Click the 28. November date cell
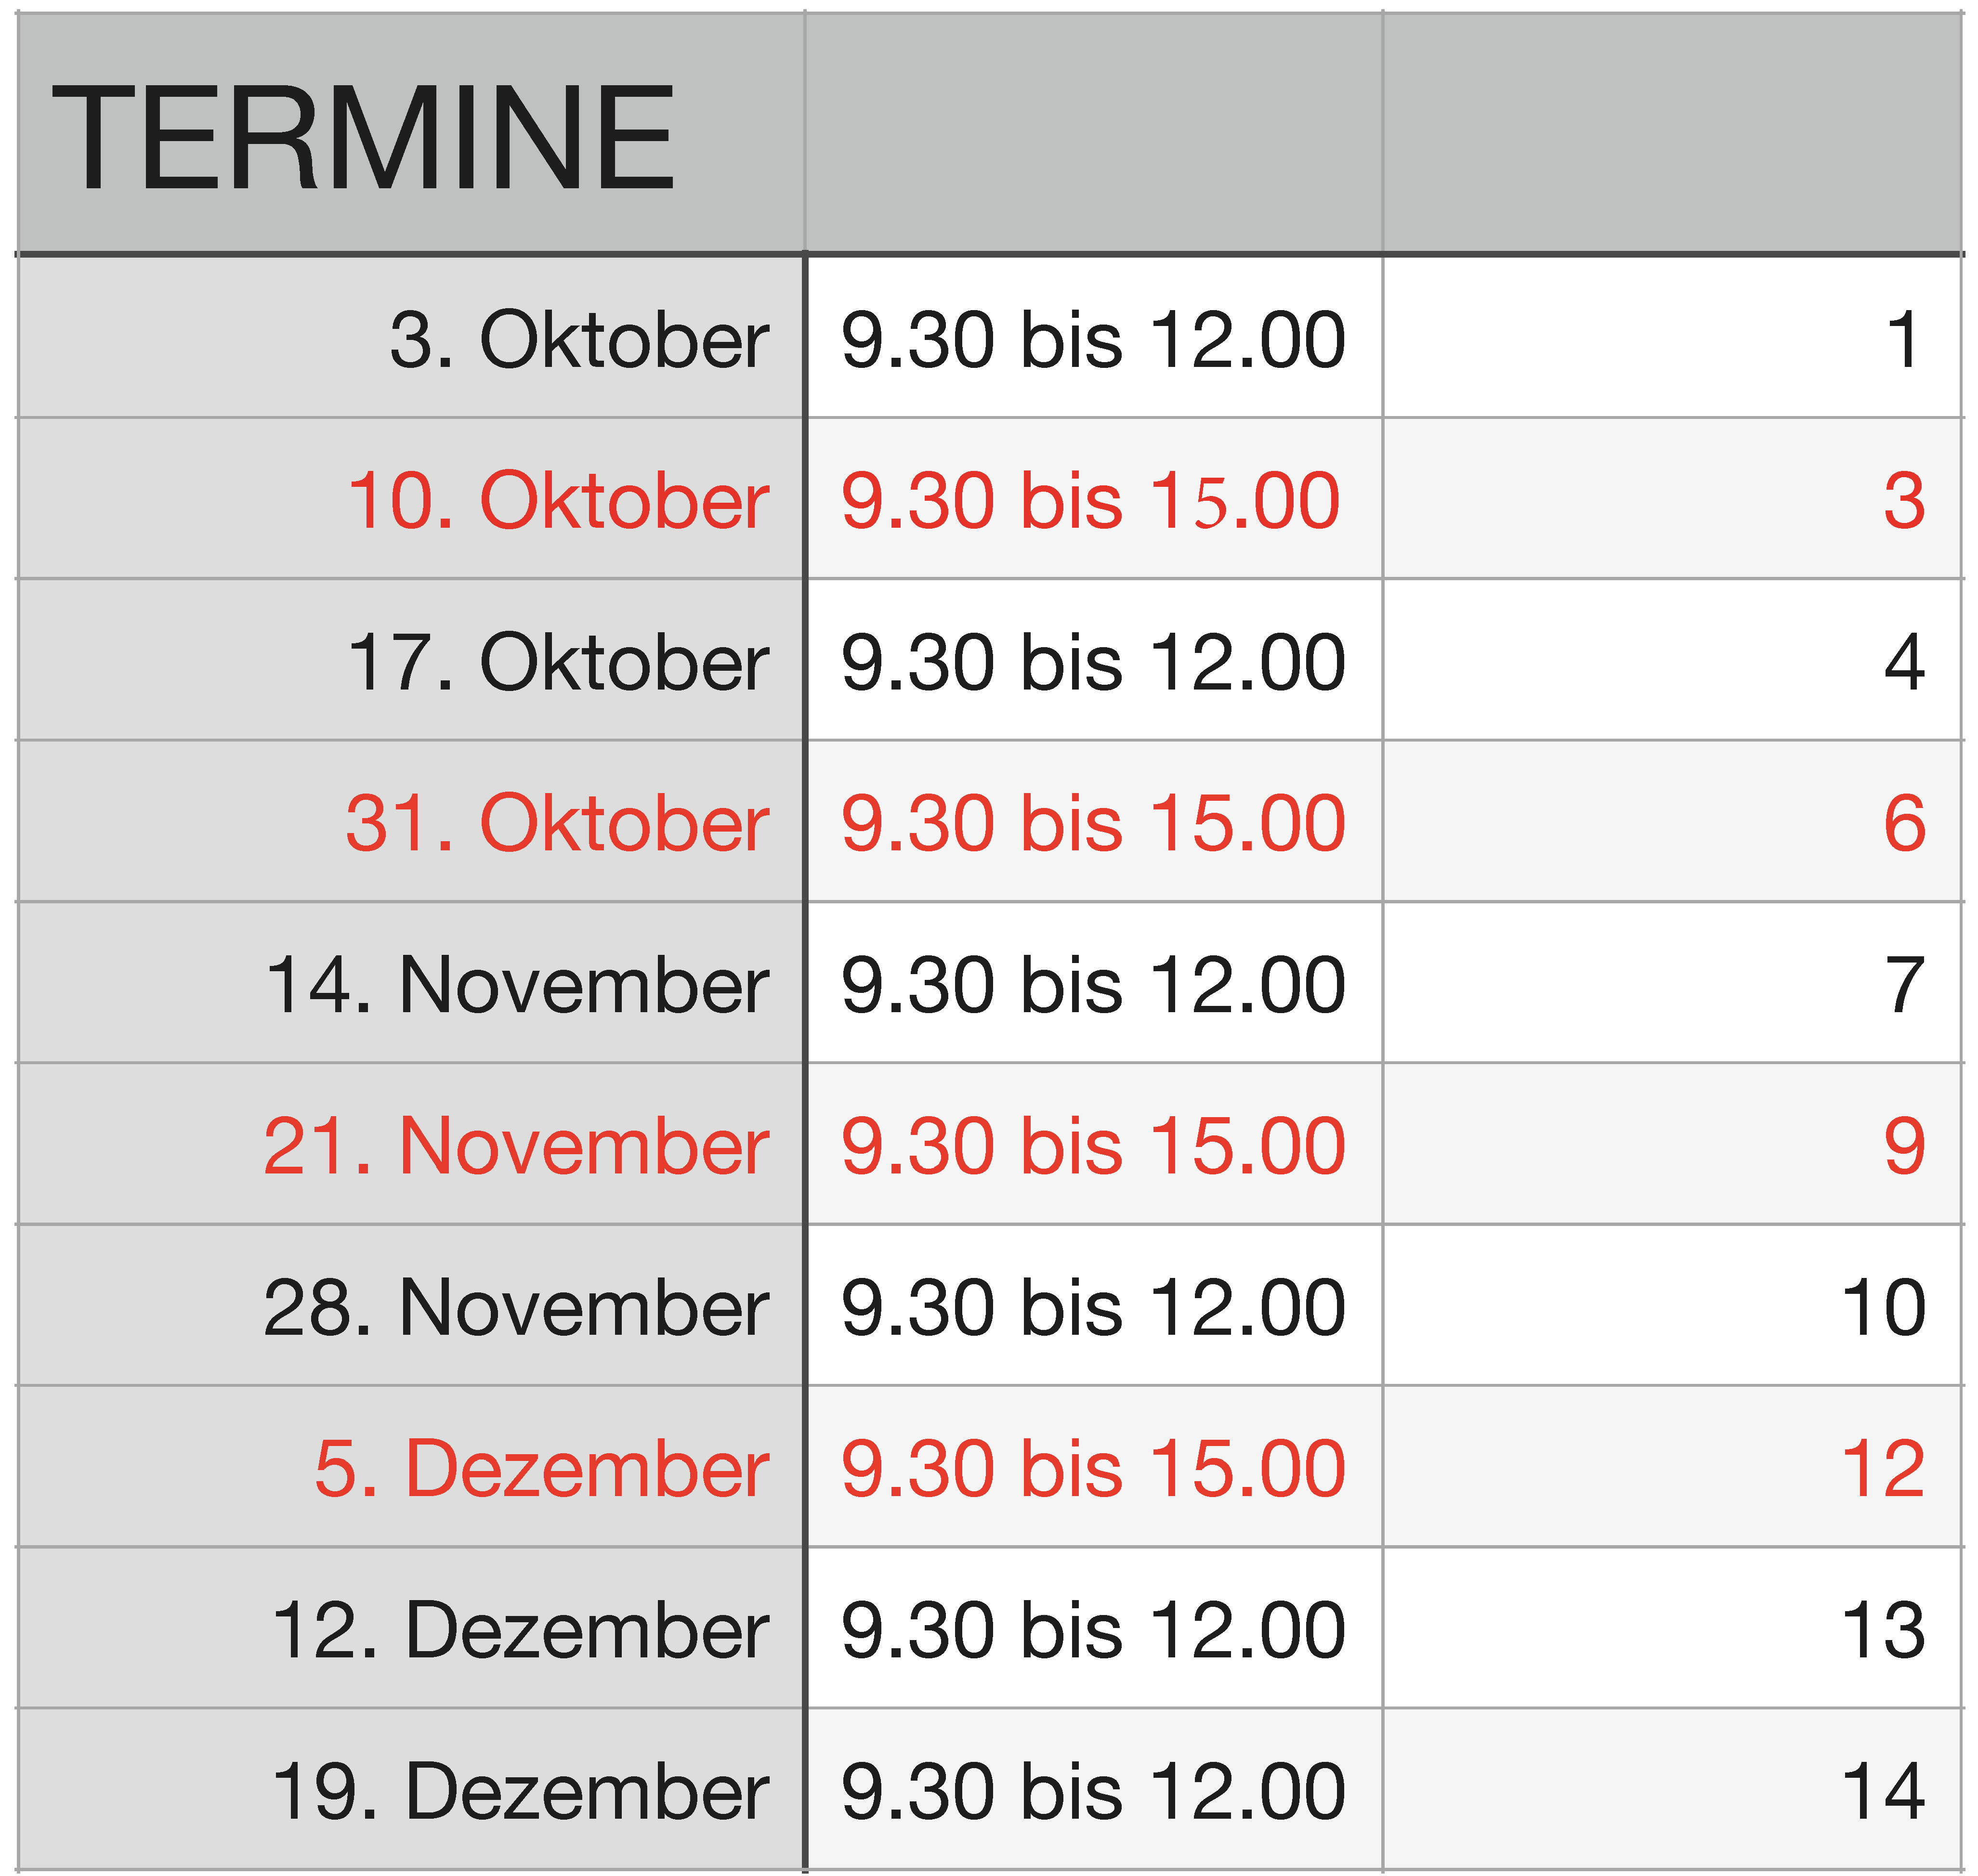1978x1876 pixels. (410, 1305)
